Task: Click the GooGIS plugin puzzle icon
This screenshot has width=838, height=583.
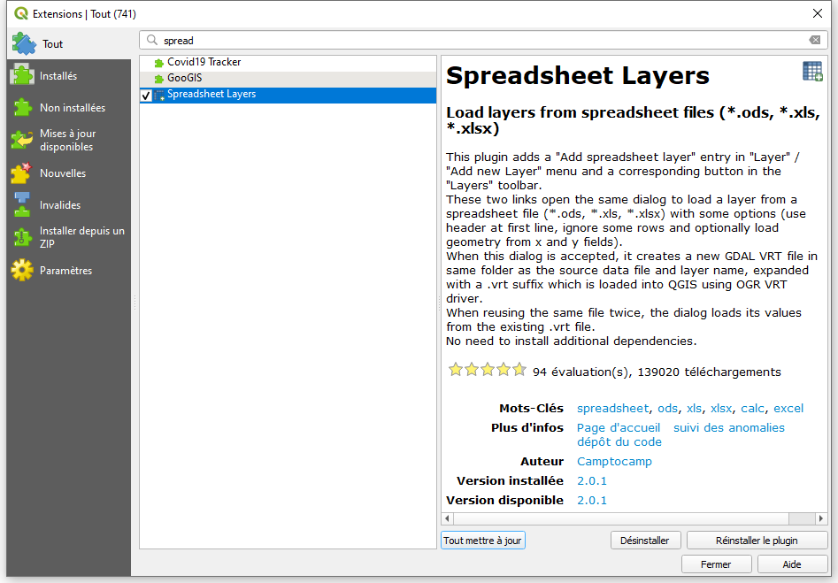Action: pyautogui.click(x=159, y=79)
